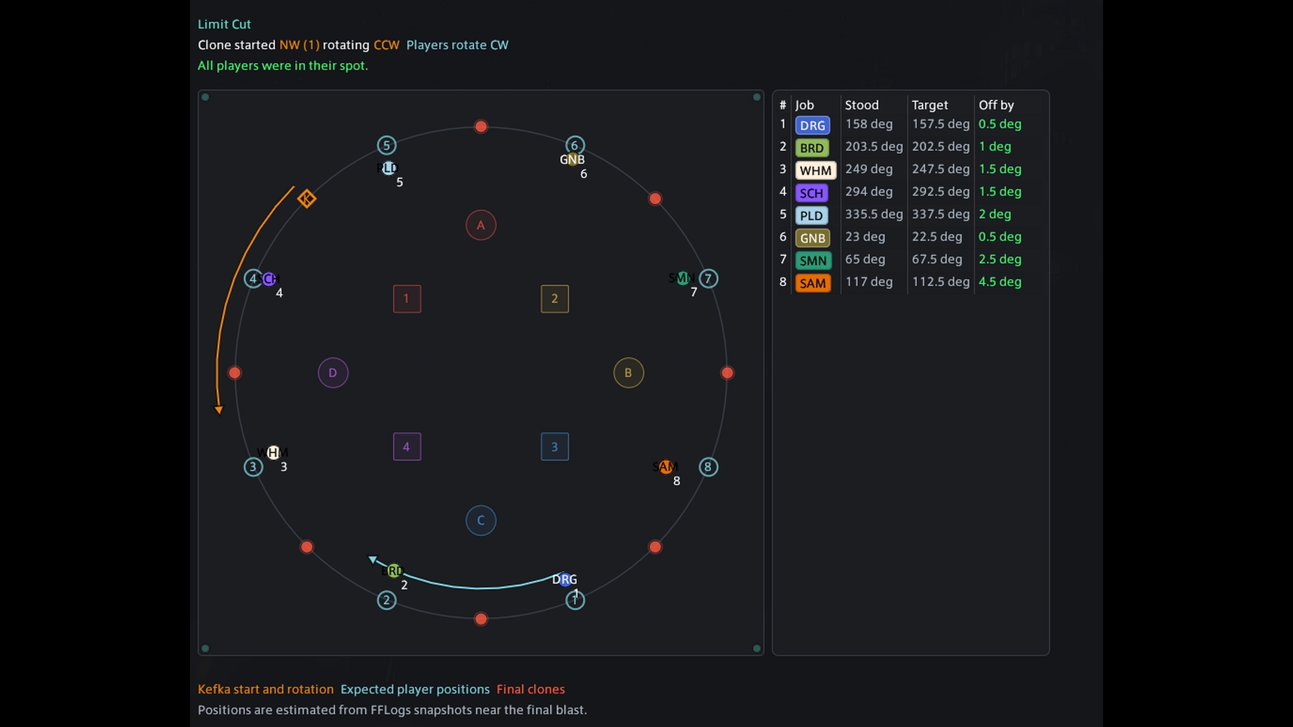
Task: Click the GNB player marker on arena
Action: click(x=572, y=159)
